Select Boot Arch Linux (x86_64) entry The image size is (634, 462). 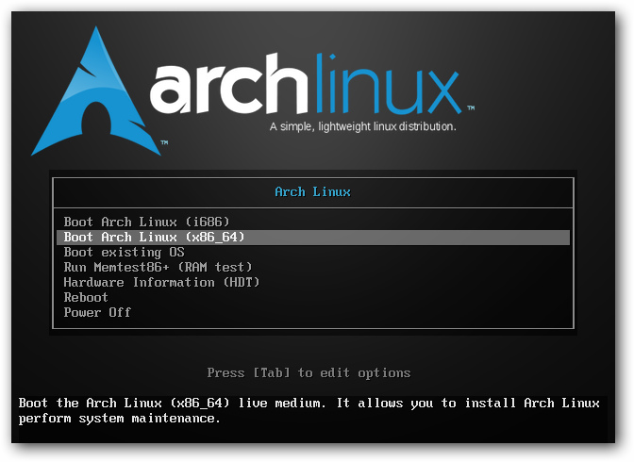click(313, 238)
